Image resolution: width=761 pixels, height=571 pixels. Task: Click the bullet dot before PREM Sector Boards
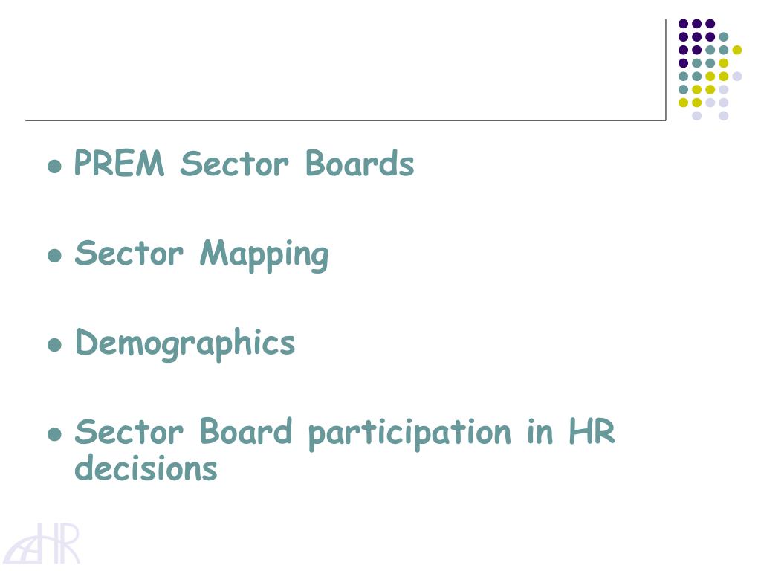click(55, 166)
